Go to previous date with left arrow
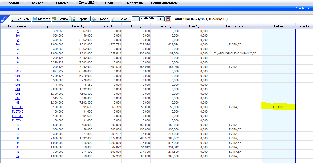Screen dimensions: 313x163 point(136,19)
